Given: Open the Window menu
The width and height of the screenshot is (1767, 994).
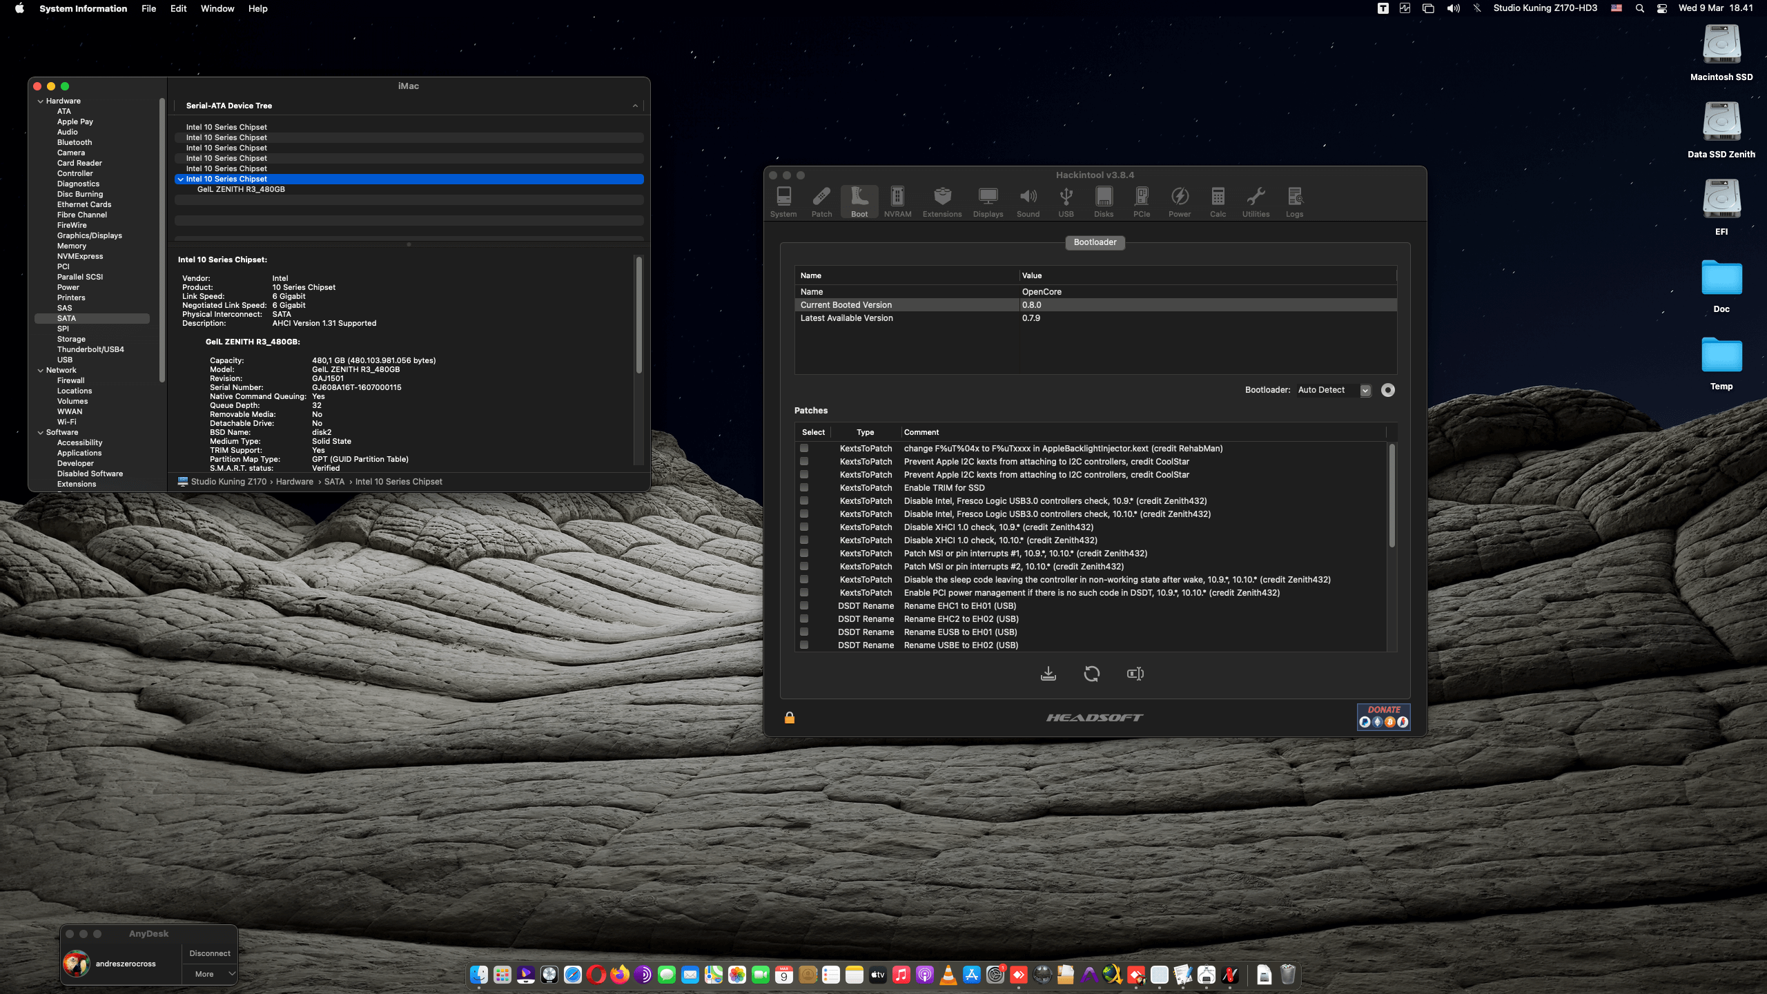Looking at the screenshot, I should [x=217, y=8].
